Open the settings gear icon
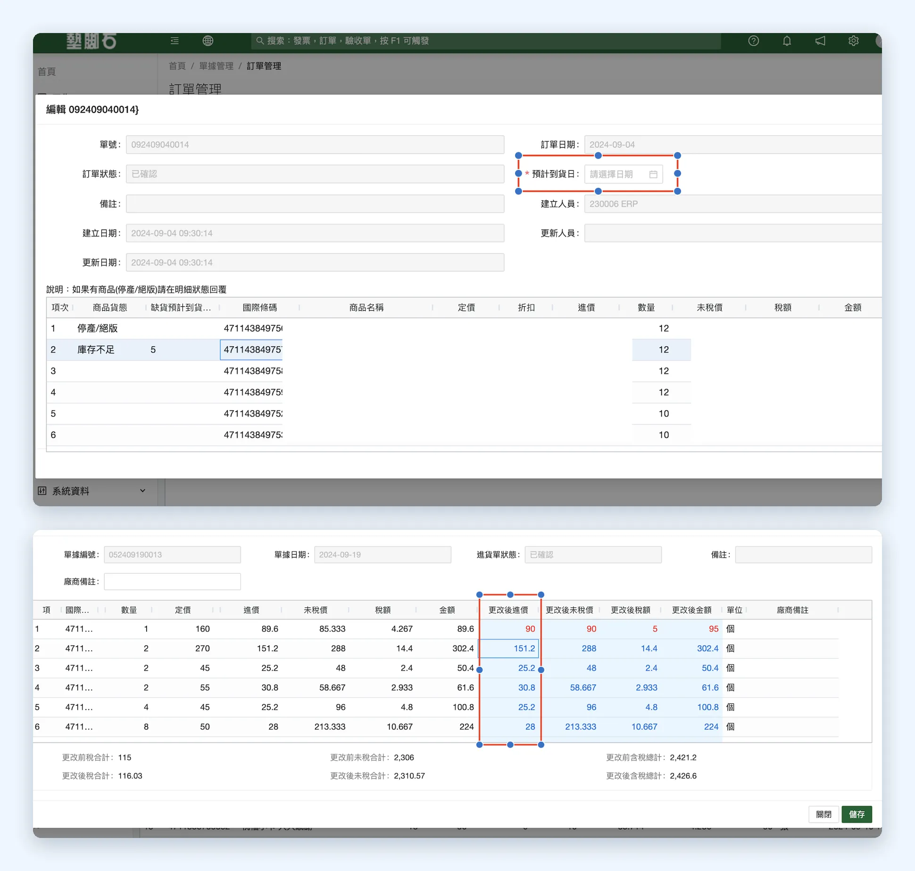915x871 pixels. (853, 41)
